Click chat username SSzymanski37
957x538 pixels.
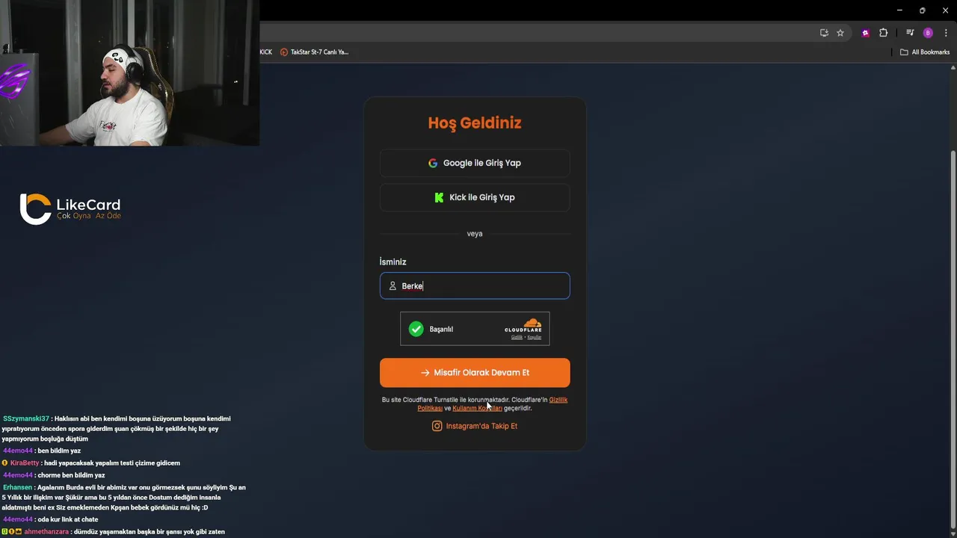(x=26, y=419)
